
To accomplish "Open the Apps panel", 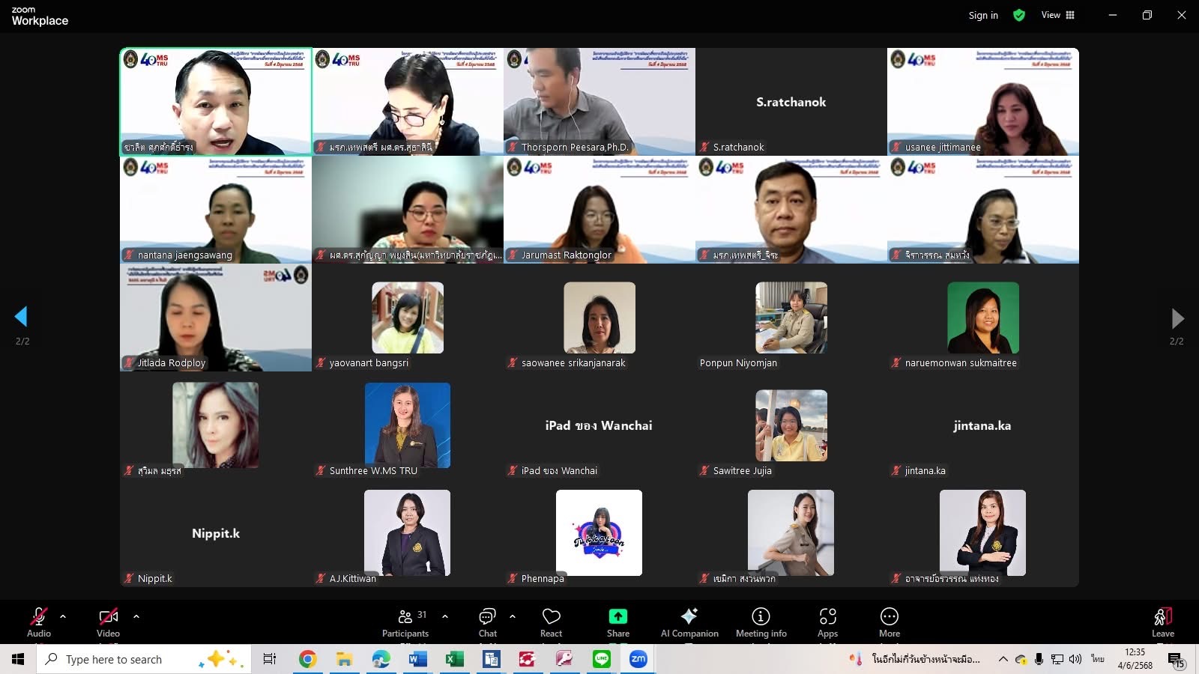I will (827, 622).
